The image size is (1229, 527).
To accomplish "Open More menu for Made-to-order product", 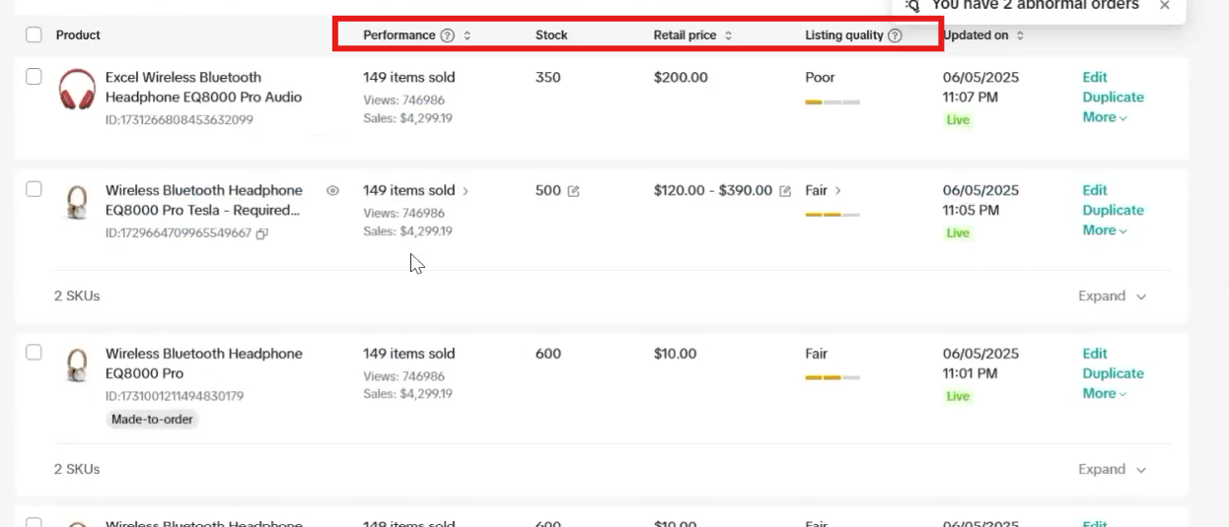I will pos(1104,393).
